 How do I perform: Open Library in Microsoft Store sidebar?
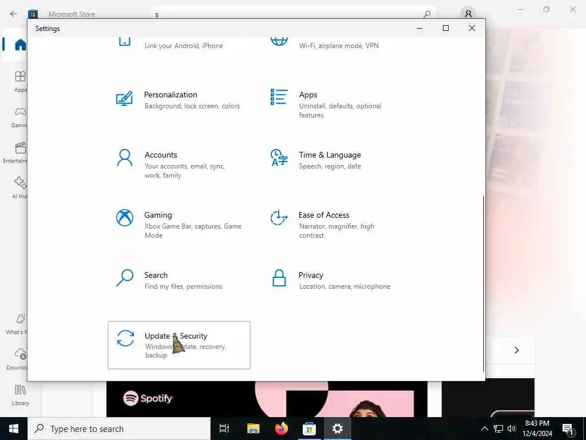(20, 395)
